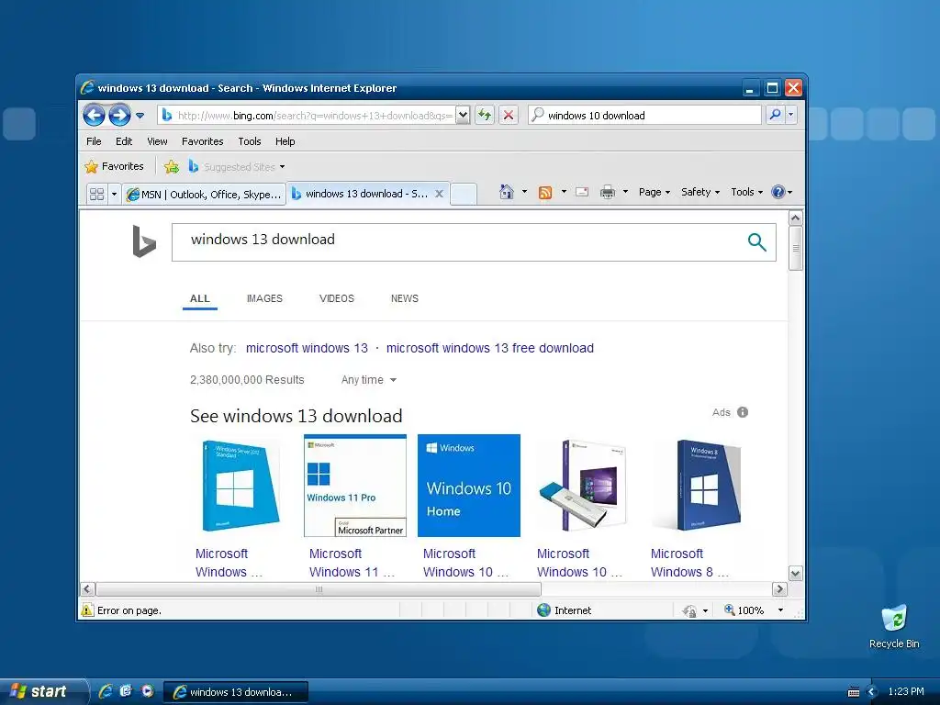
Task: Go back with the Back arrow button
Action: point(95,115)
